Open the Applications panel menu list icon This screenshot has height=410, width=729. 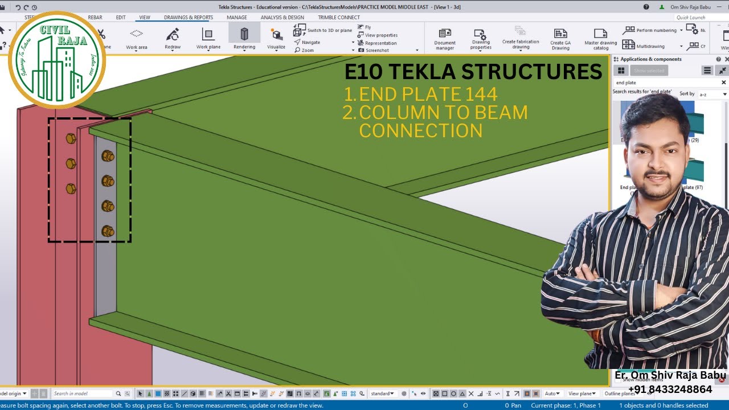pyautogui.click(x=707, y=71)
